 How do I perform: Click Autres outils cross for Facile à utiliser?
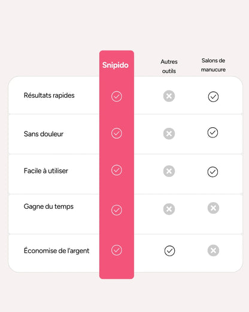pos(169,171)
